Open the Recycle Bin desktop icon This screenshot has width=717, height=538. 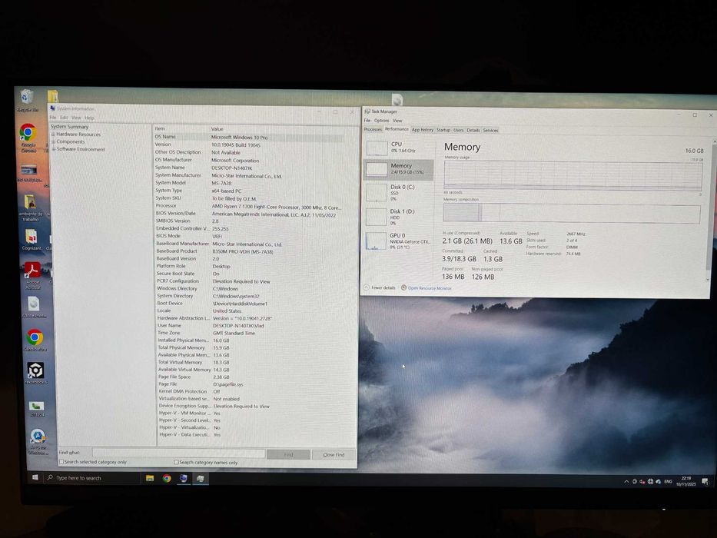pyautogui.click(x=27, y=98)
